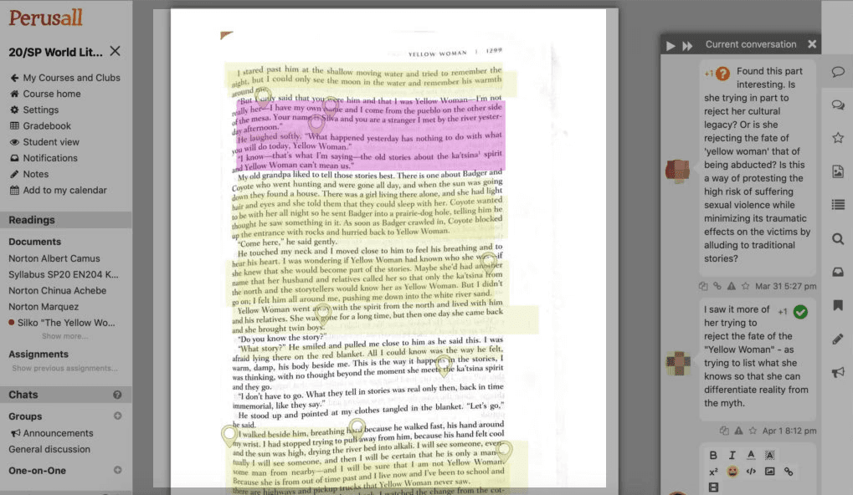This screenshot has height=495, width=853.
Task: Open text background highlight option in reply editor
Action: tap(769, 456)
